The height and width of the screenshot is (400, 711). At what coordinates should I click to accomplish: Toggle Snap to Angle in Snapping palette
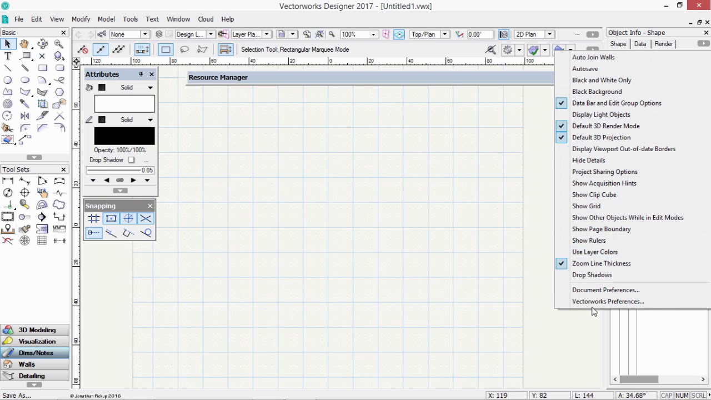[x=128, y=218]
